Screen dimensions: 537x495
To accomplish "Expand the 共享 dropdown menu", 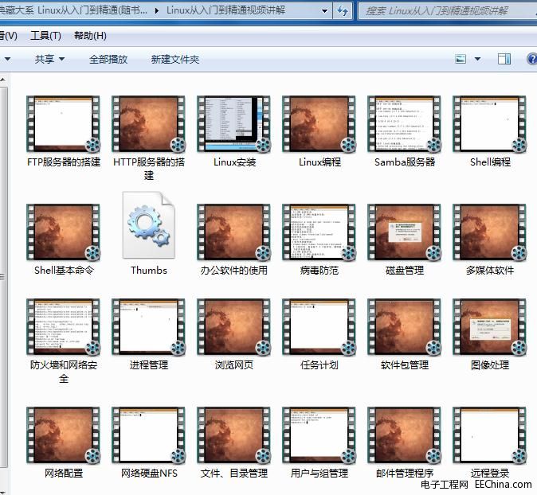I will (x=49, y=59).
